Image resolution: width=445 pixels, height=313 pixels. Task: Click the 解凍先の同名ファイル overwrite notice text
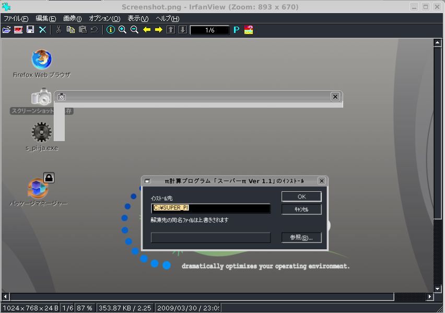click(x=190, y=220)
